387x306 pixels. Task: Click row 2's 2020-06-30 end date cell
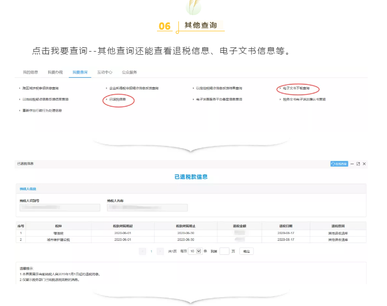pos(186,240)
